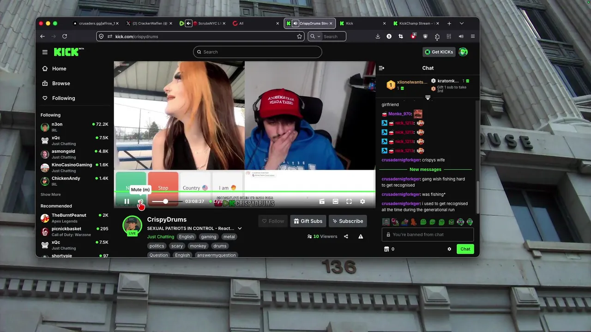This screenshot has height=332, width=591.
Task: Open the chat shop icon
Action: (x=386, y=249)
